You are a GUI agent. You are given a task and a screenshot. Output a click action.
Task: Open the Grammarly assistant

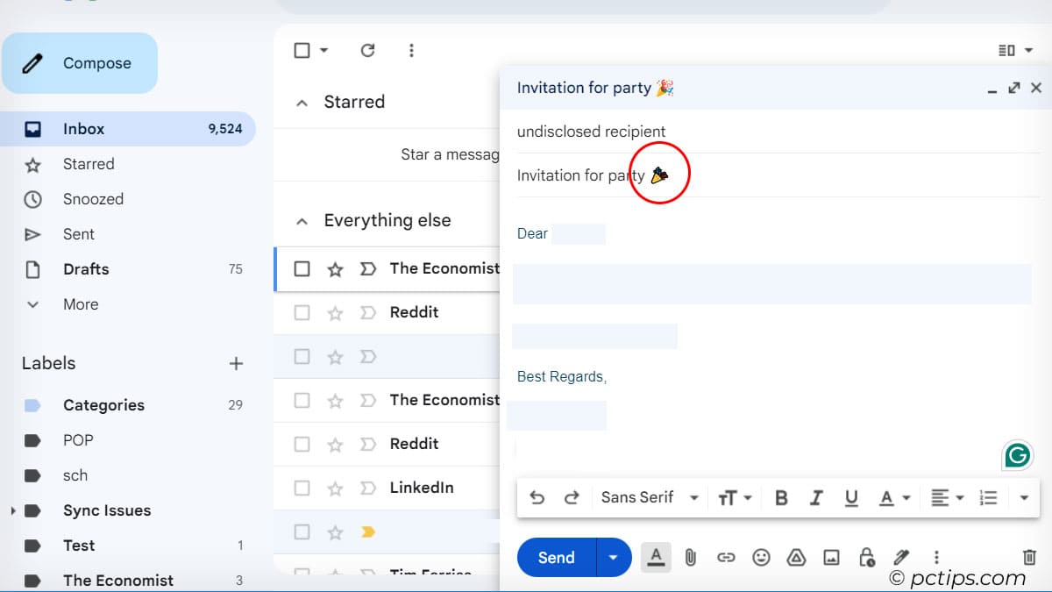tap(1016, 454)
